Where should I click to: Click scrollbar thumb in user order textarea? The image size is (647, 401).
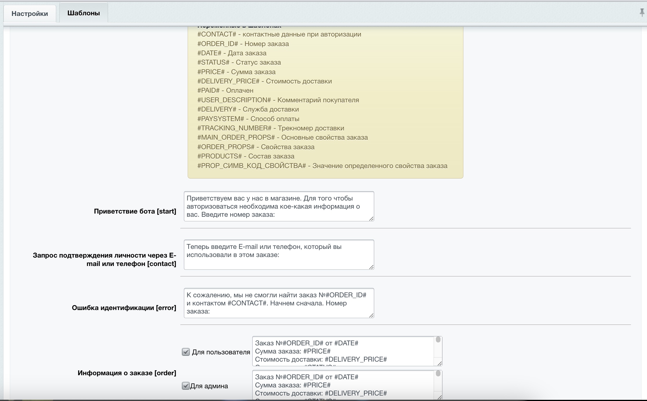click(438, 340)
